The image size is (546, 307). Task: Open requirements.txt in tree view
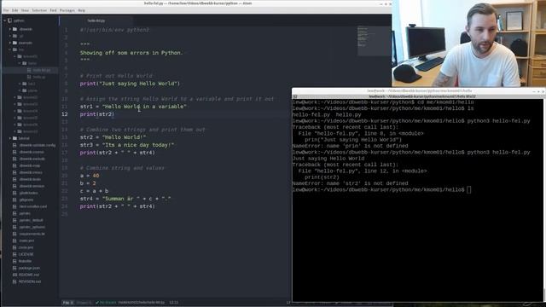point(32,234)
